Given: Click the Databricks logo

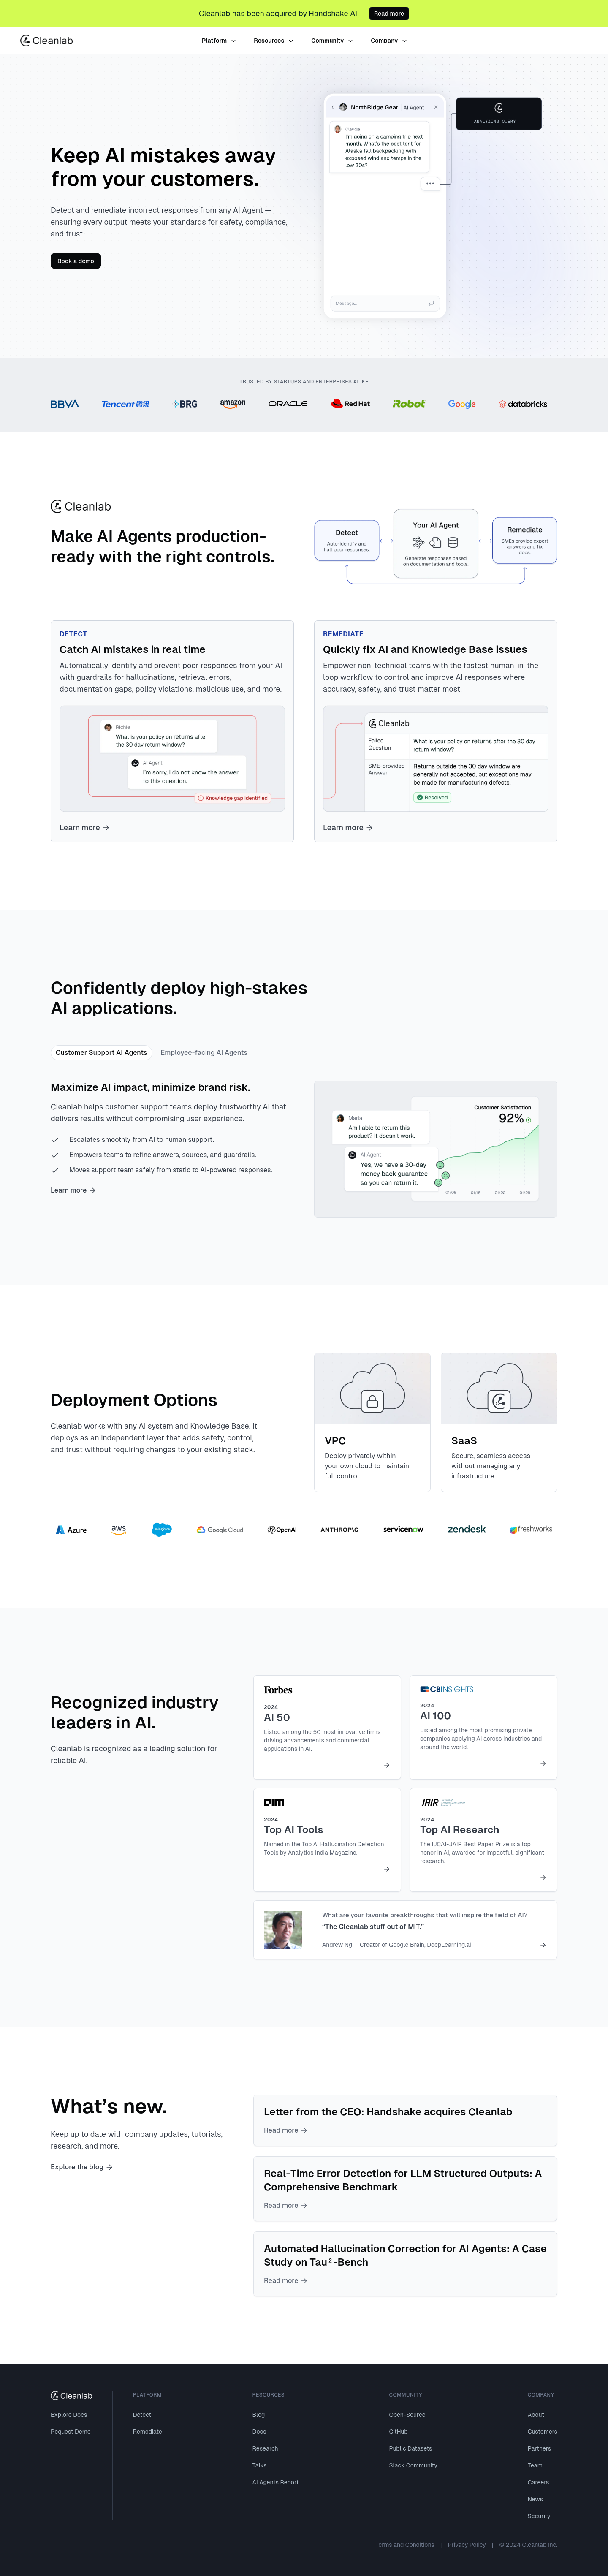Looking at the screenshot, I should pyautogui.click(x=523, y=404).
